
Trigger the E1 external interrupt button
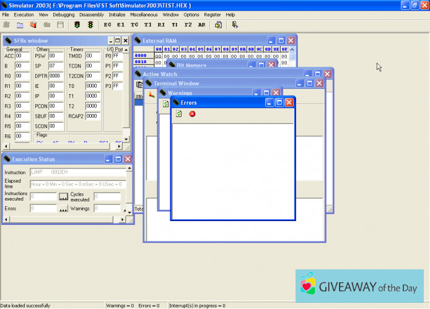click(x=121, y=25)
